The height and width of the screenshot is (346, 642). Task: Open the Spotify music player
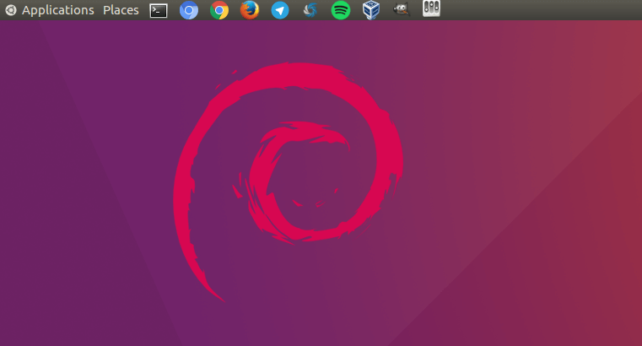tap(341, 10)
